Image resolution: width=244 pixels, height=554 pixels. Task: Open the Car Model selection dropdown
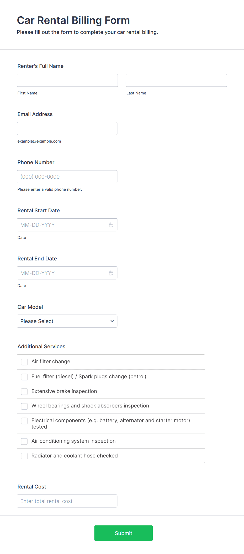click(x=67, y=321)
